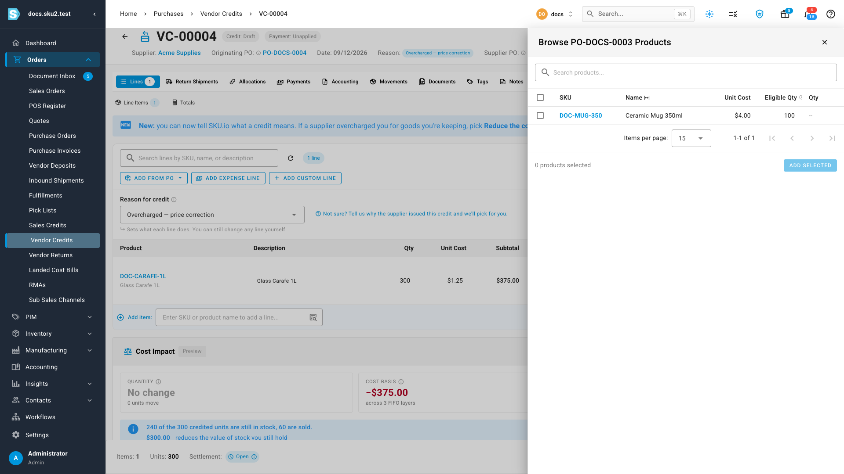Switch to the Allocations tab

pos(247,82)
